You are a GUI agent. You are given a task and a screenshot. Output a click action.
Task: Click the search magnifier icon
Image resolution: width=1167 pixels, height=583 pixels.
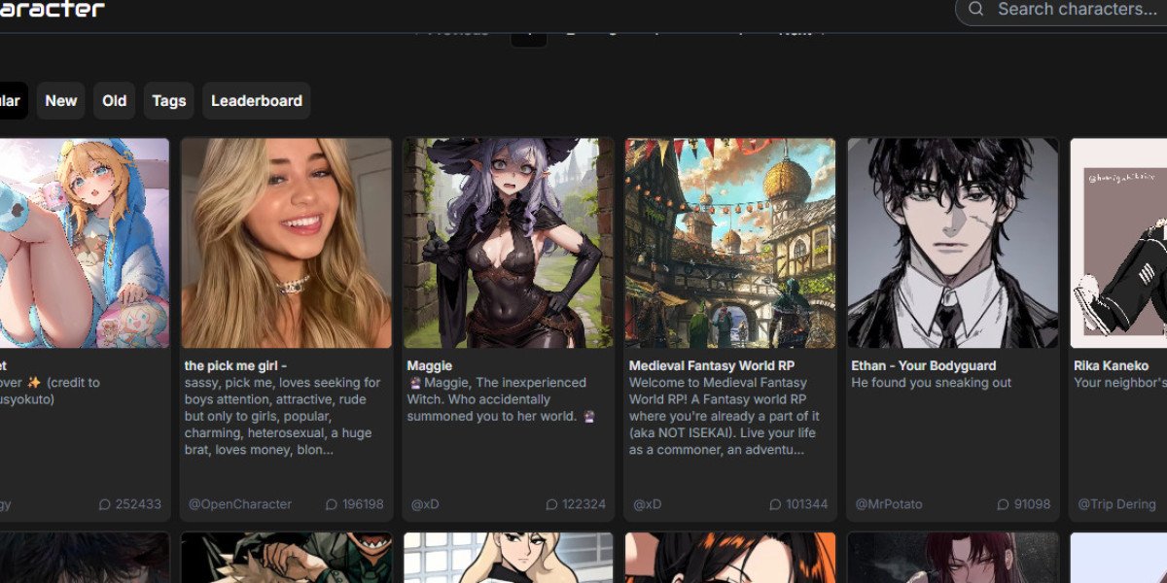(976, 10)
